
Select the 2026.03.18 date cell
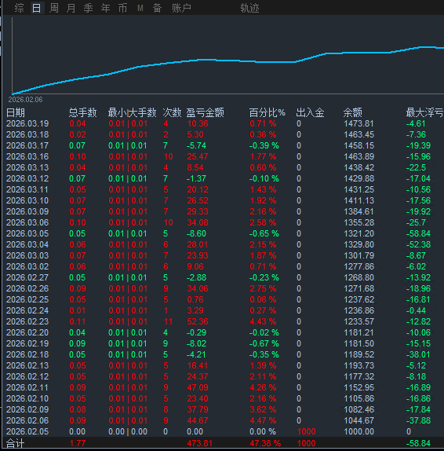tap(27, 134)
